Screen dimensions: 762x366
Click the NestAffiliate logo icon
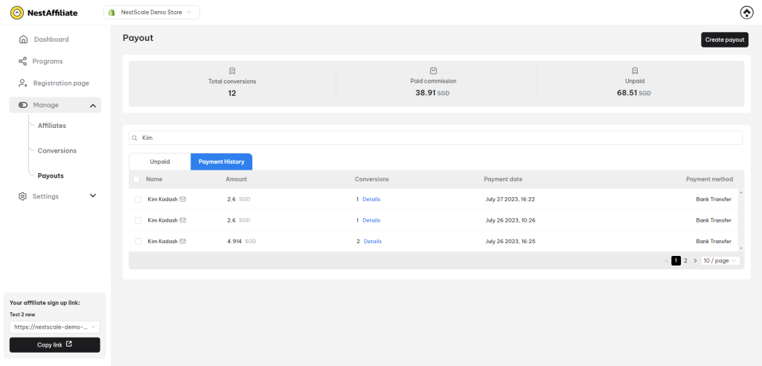[16, 13]
